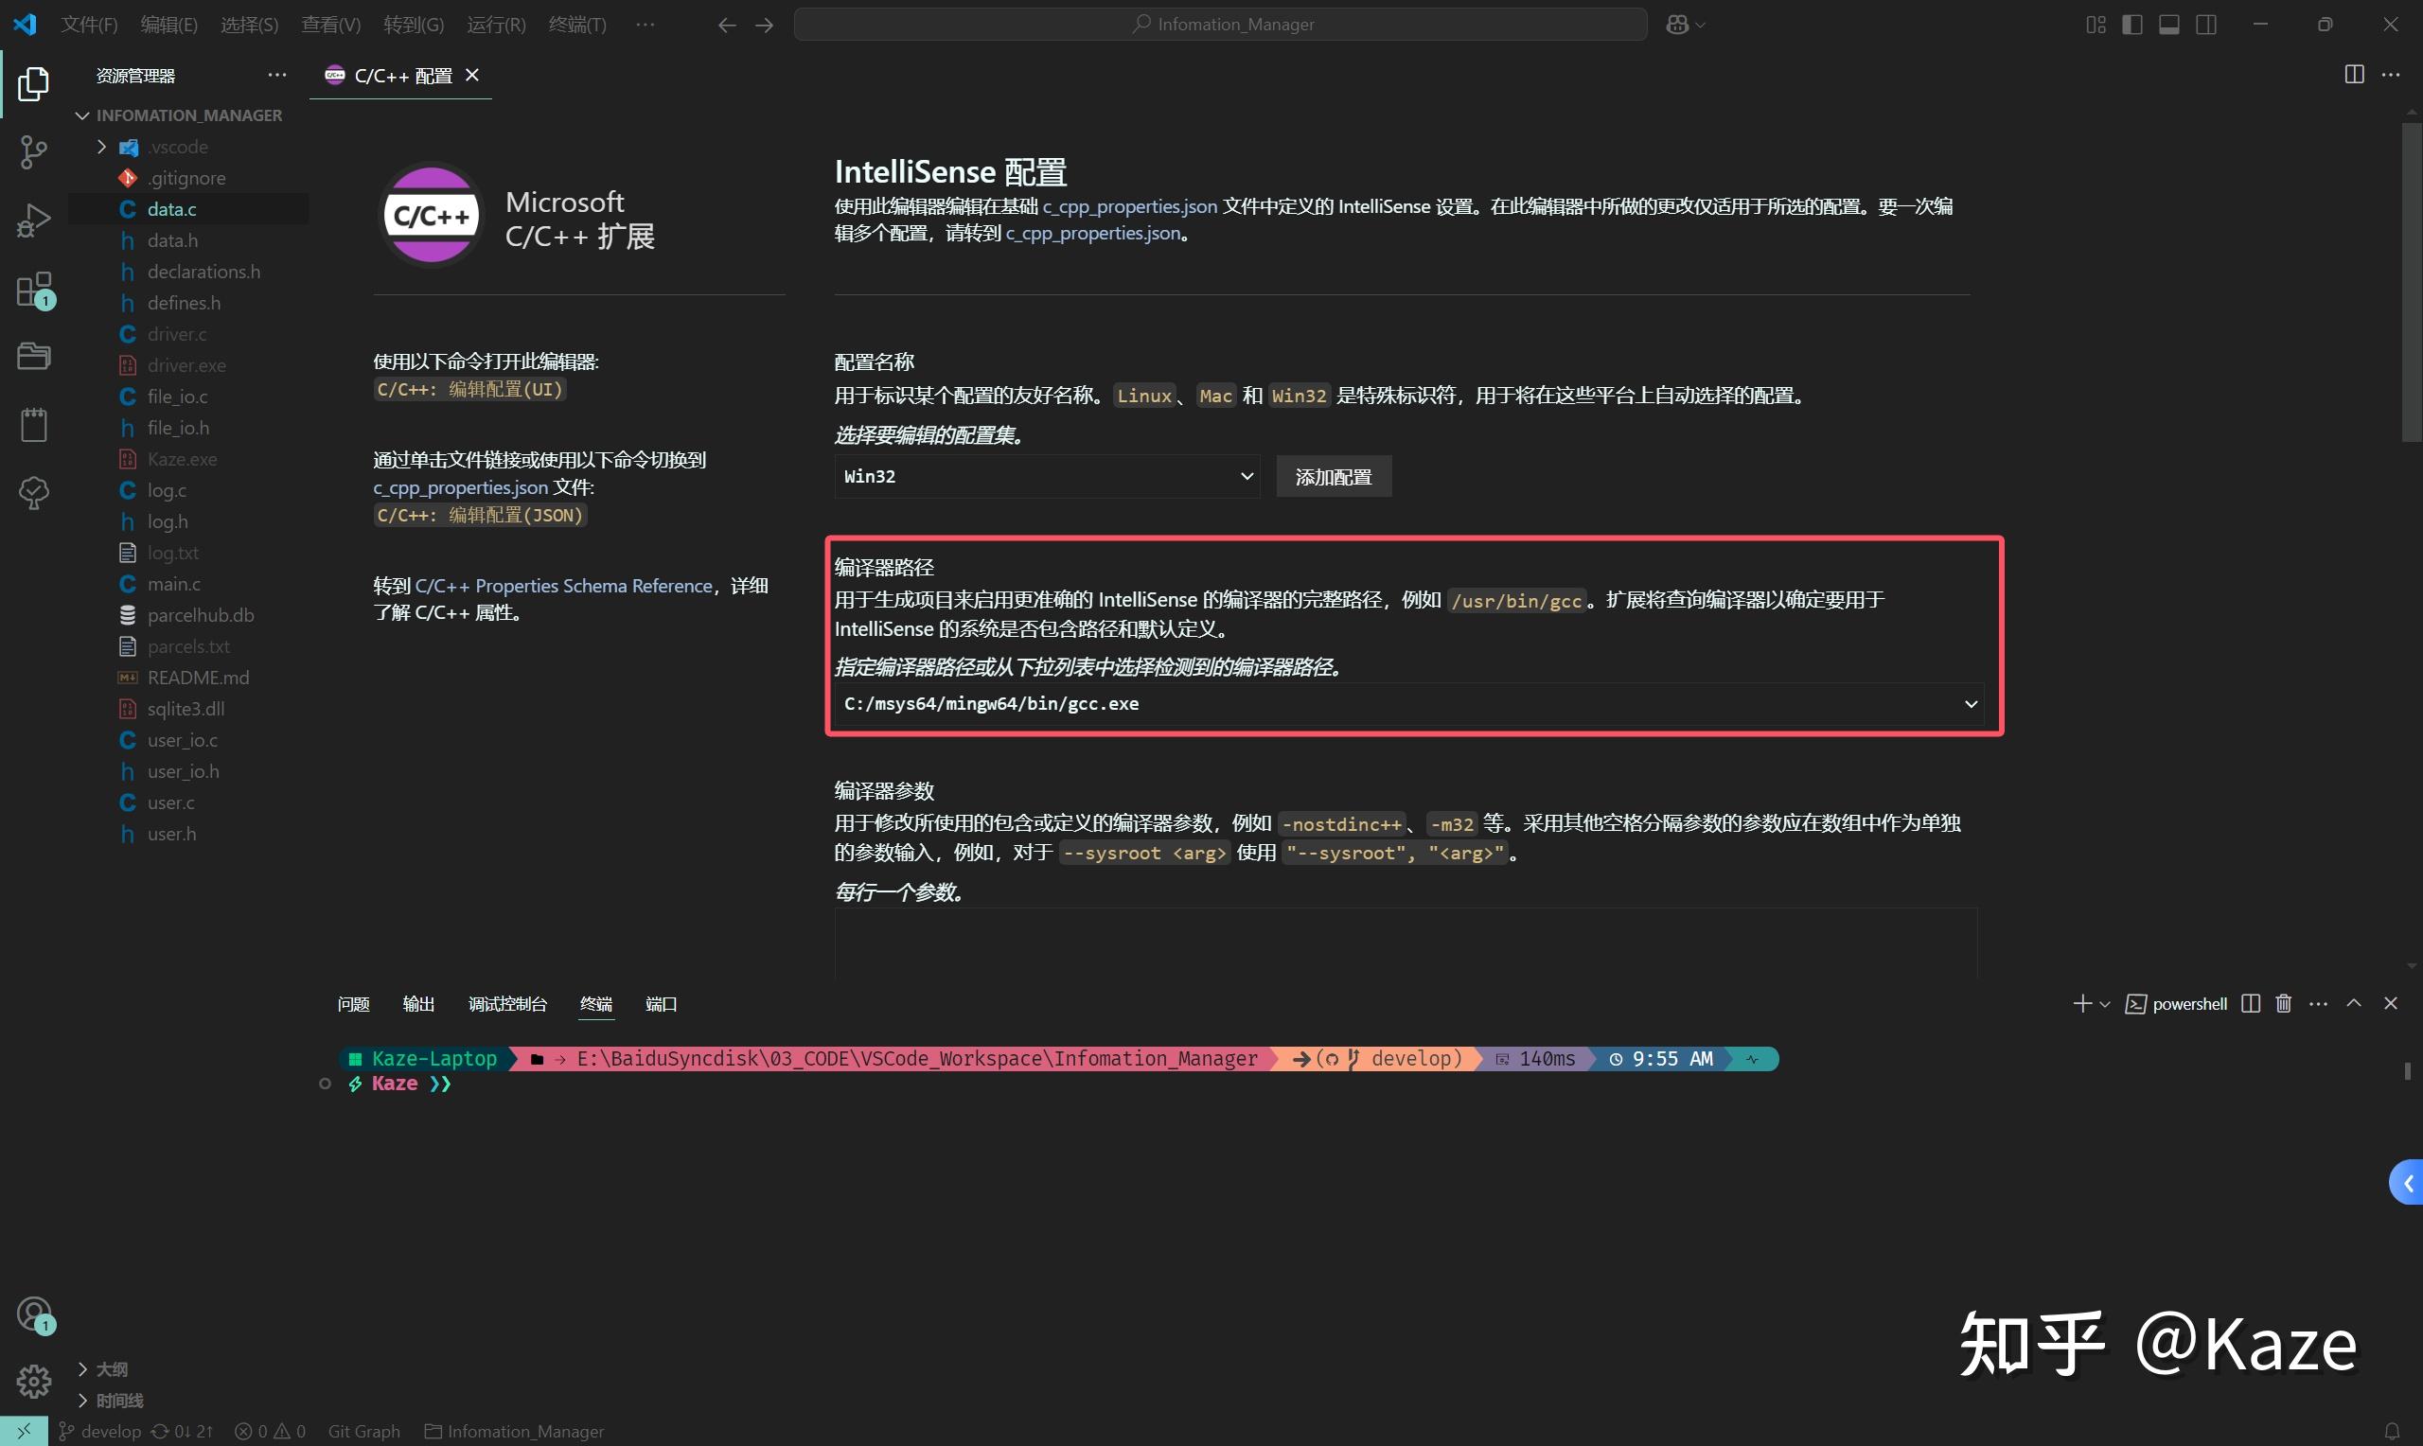2423x1446 pixels.
Task: Open the folder-shaped project manager icon
Action: [33, 356]
